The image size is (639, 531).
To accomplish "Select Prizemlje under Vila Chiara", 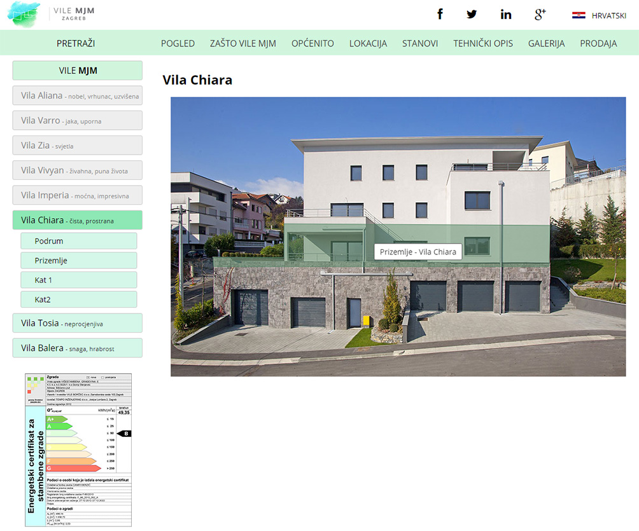I will [79, 261].
